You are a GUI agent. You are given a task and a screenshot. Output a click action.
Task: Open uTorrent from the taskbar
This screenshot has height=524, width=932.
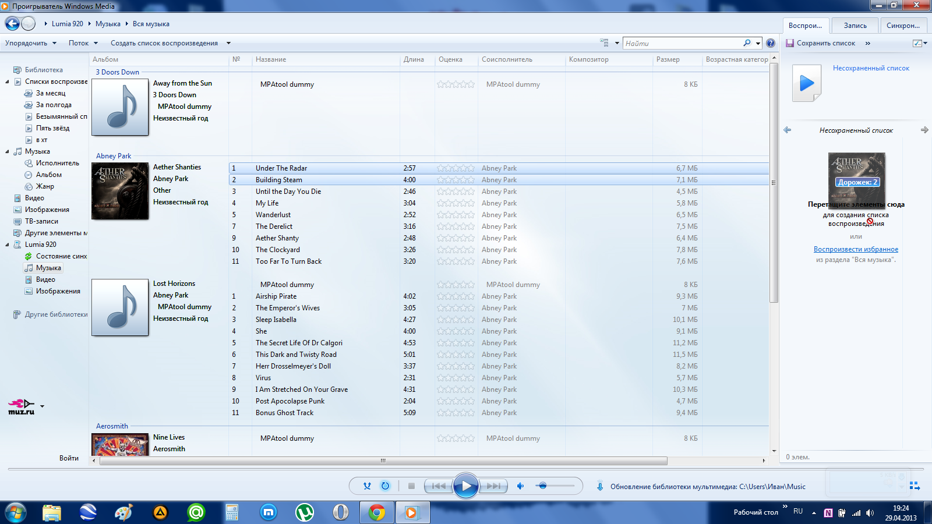point(305,512)
